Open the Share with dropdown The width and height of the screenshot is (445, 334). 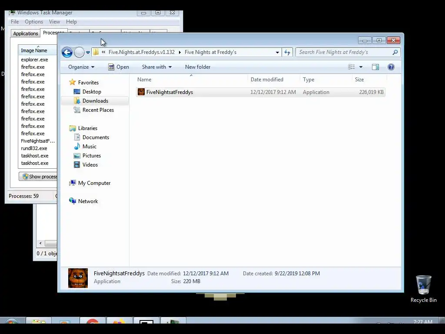coord(156,67)
